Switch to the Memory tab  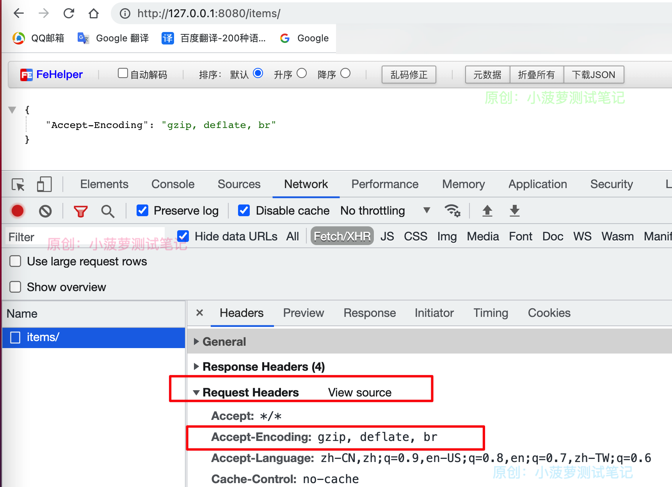click(463, 184)
